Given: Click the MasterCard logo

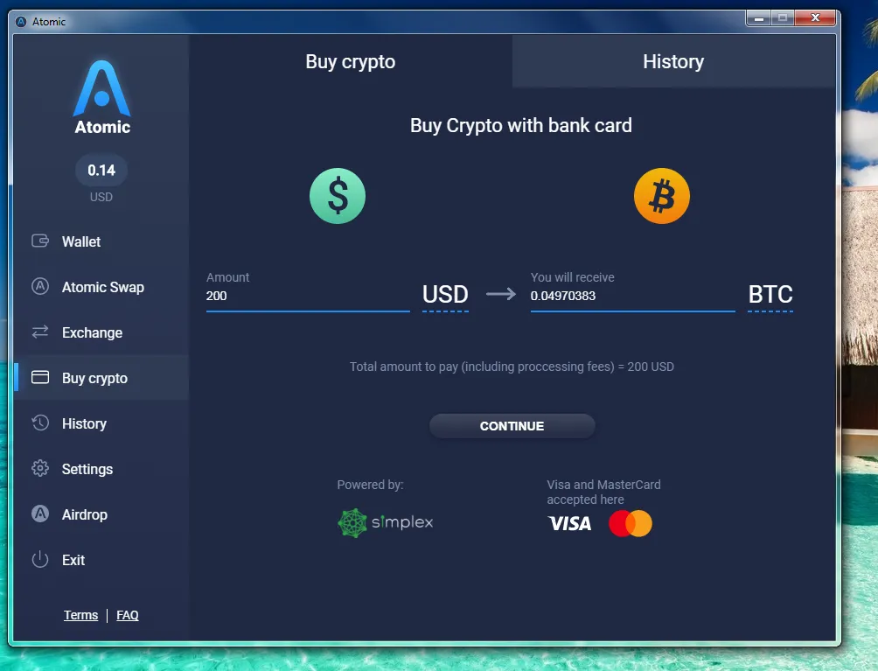Looking at the screenshot, I should [x=631, y=523].
